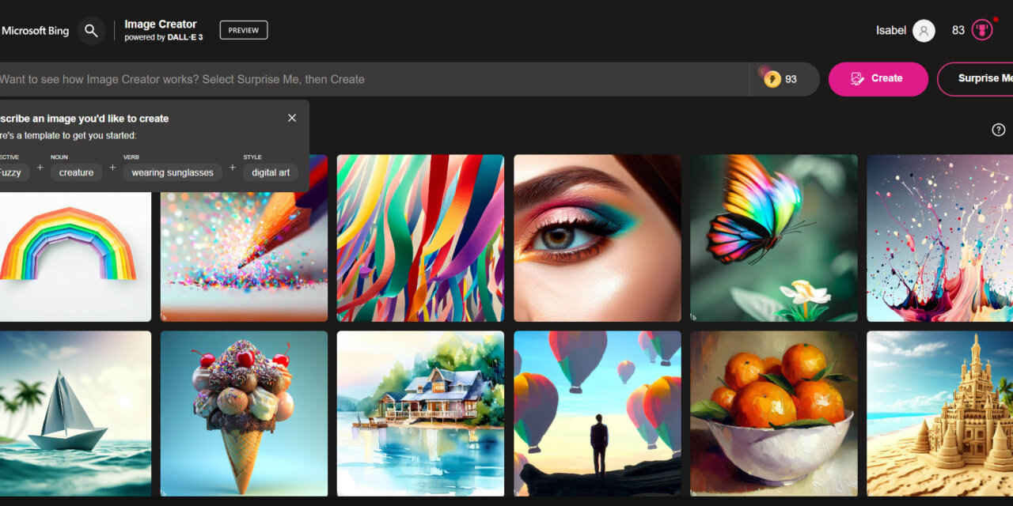Image resolution: width=1013 pixels, height=506 pixels.
Task: Open the sandcastle beach image
Action: coord(940,413)
